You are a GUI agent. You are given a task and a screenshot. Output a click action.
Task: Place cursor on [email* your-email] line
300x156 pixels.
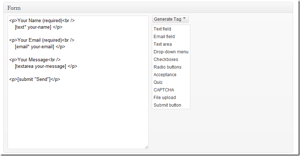[x=40, y=47]
